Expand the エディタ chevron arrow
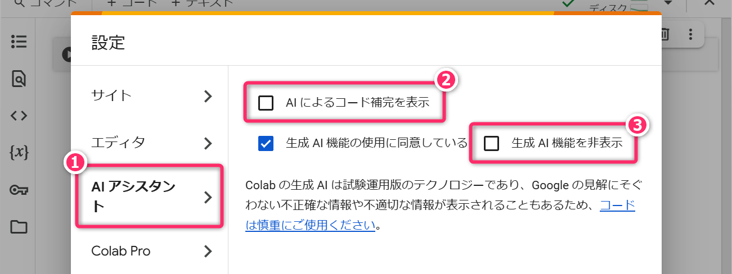Screen dimensions: 732x274 208,143
